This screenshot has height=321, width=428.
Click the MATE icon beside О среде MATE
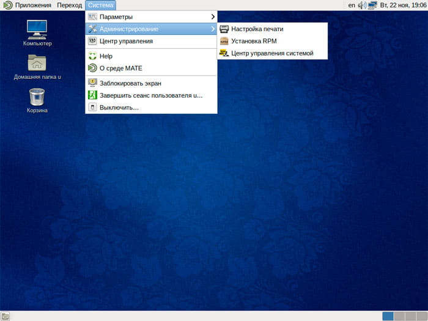(x=92, y=68)
